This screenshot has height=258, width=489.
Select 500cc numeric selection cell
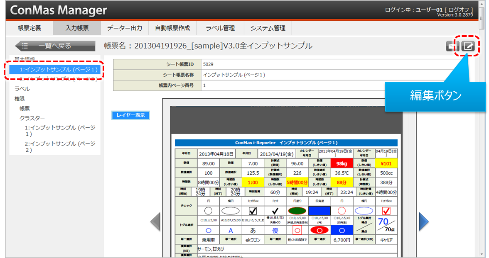tap(386, 173)
